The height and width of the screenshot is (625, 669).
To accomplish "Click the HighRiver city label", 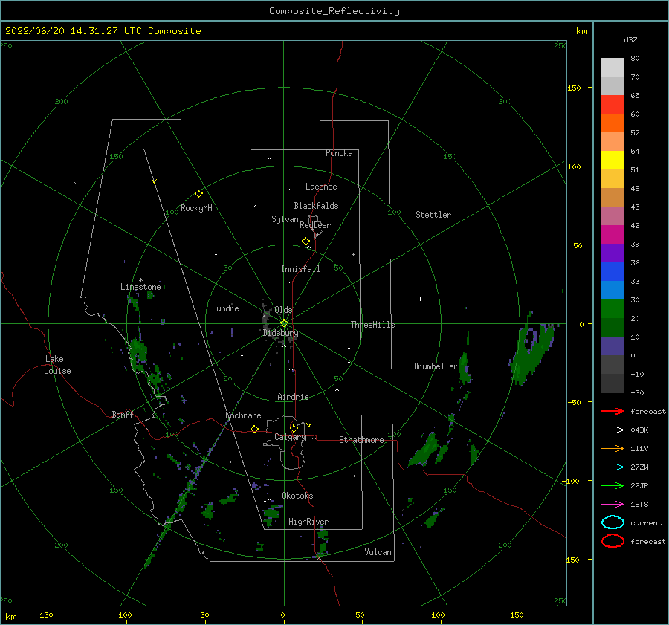I will coord(308,522).
